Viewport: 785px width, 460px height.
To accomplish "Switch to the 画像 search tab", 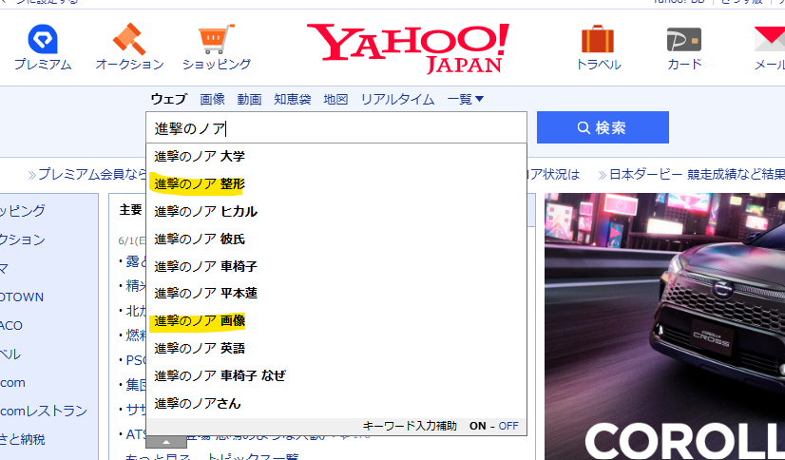I will tap(212, 99).
